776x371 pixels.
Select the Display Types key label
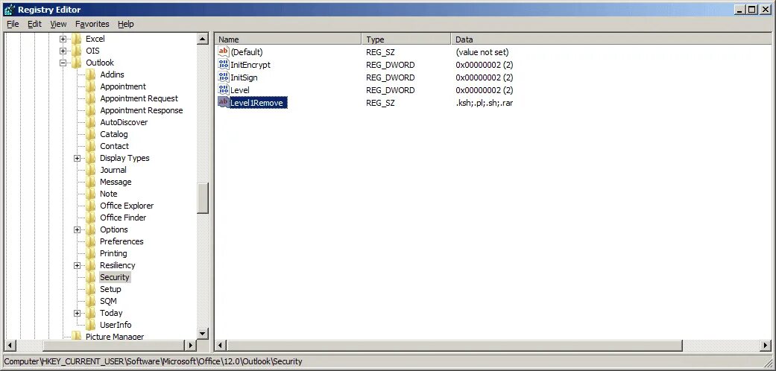tap(124, 158)
